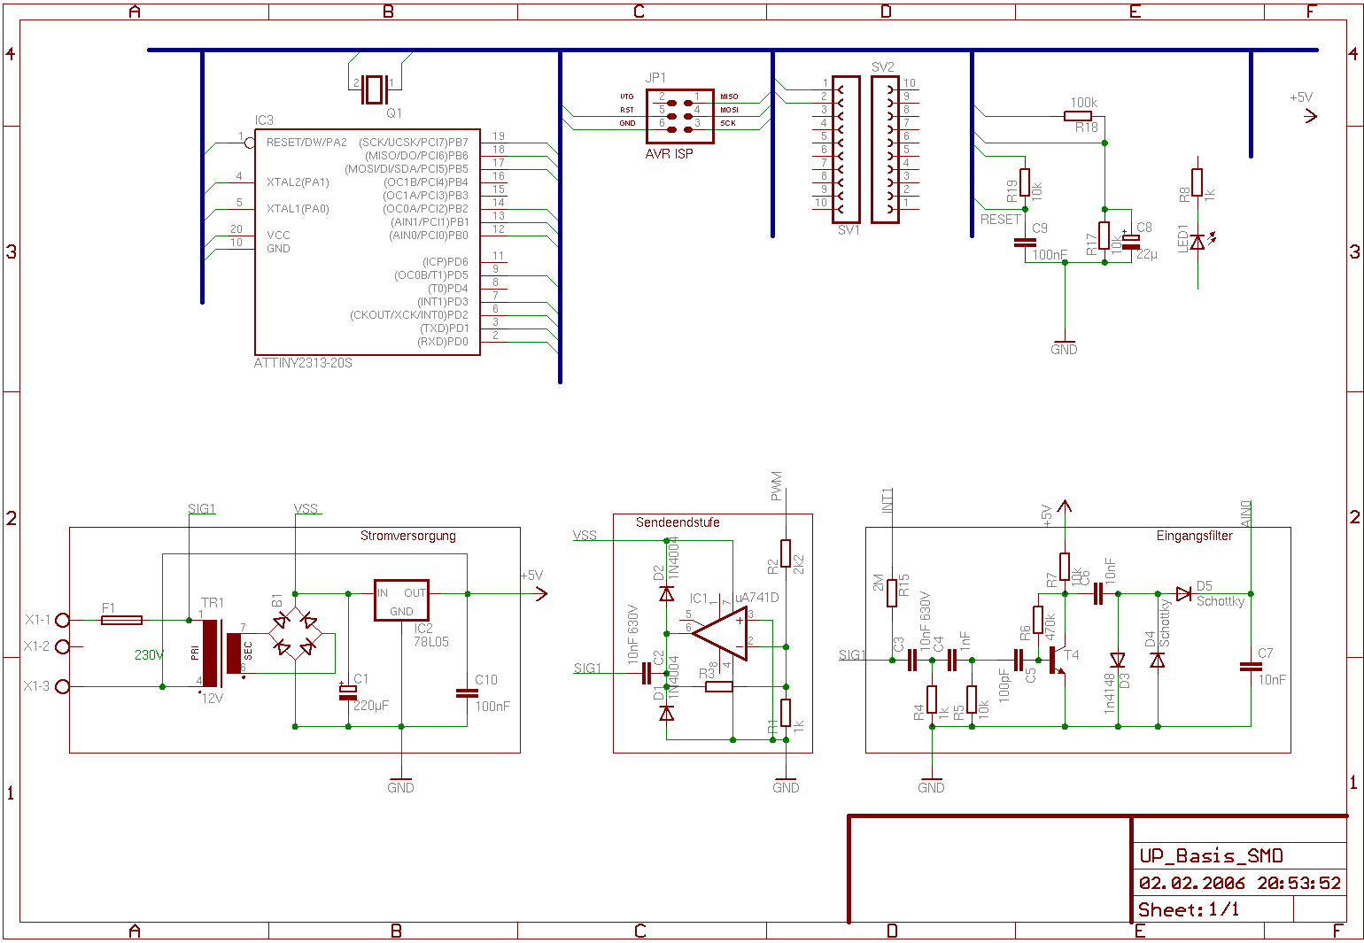Image resolution: width=1364 pixels, height=943 pixels.
Task: Select the XTAL2(PA1) pin label
Action: pos(298,182)
